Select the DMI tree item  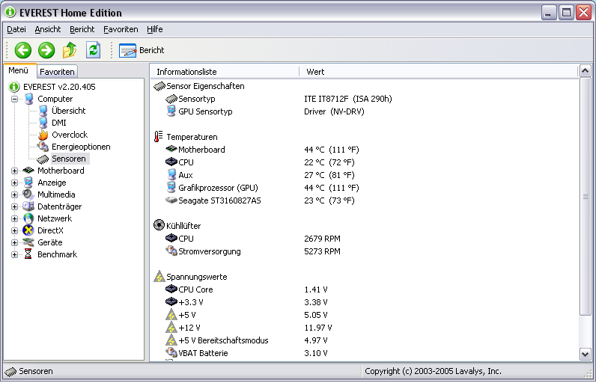[58, 123]
